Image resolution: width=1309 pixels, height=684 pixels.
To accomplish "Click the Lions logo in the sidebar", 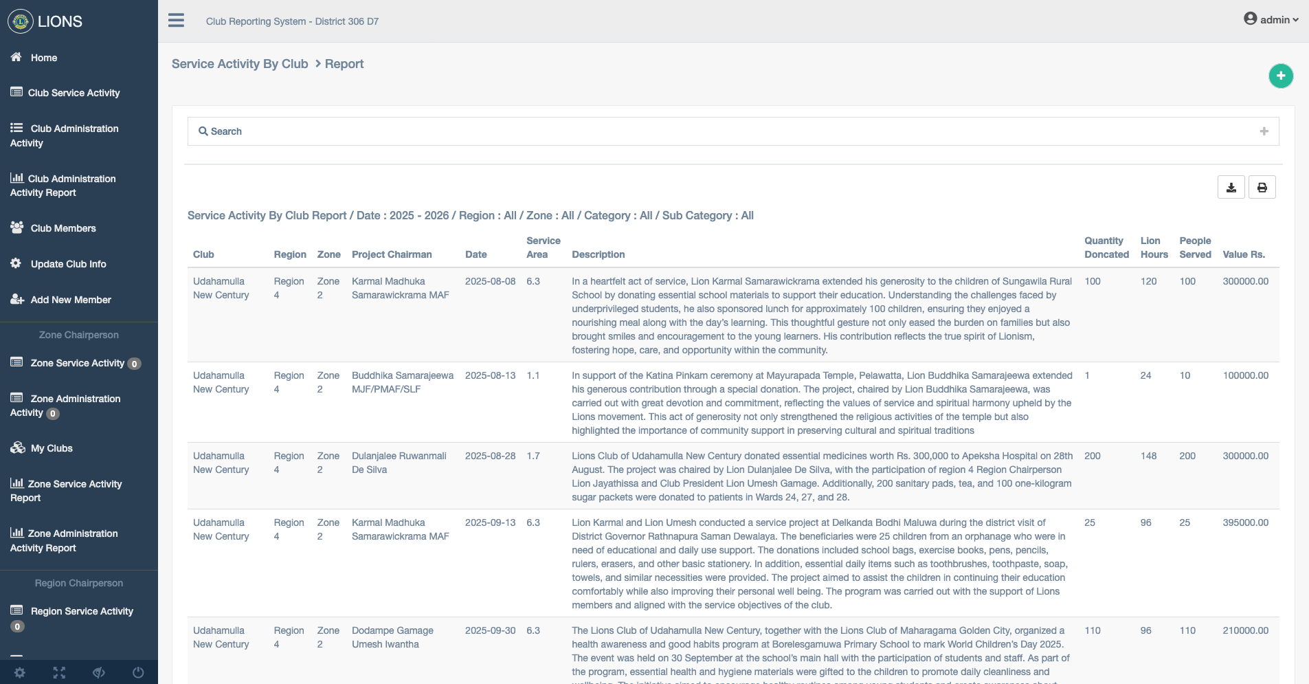I will point(21,21).
